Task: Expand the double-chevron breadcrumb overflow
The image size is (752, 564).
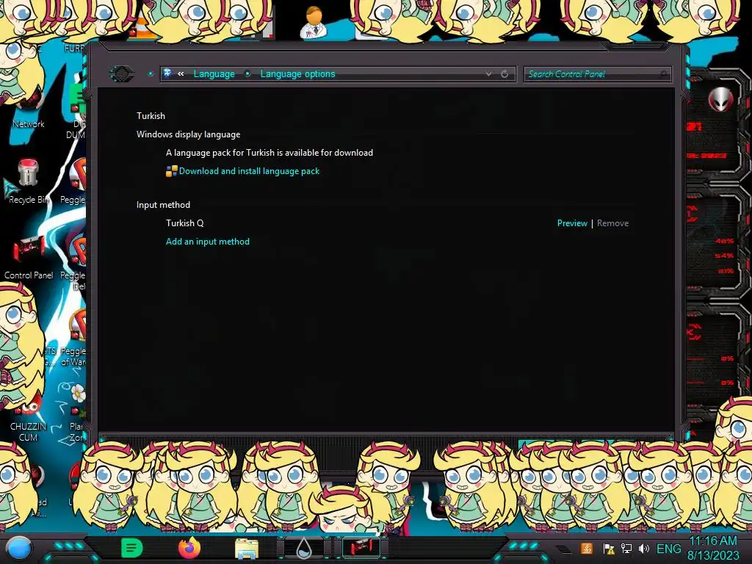Action: (x=181, y=74)
